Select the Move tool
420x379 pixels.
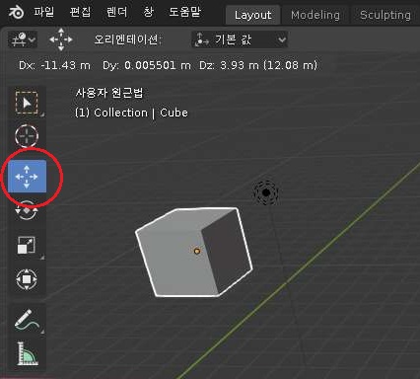[x=27, y=177]
